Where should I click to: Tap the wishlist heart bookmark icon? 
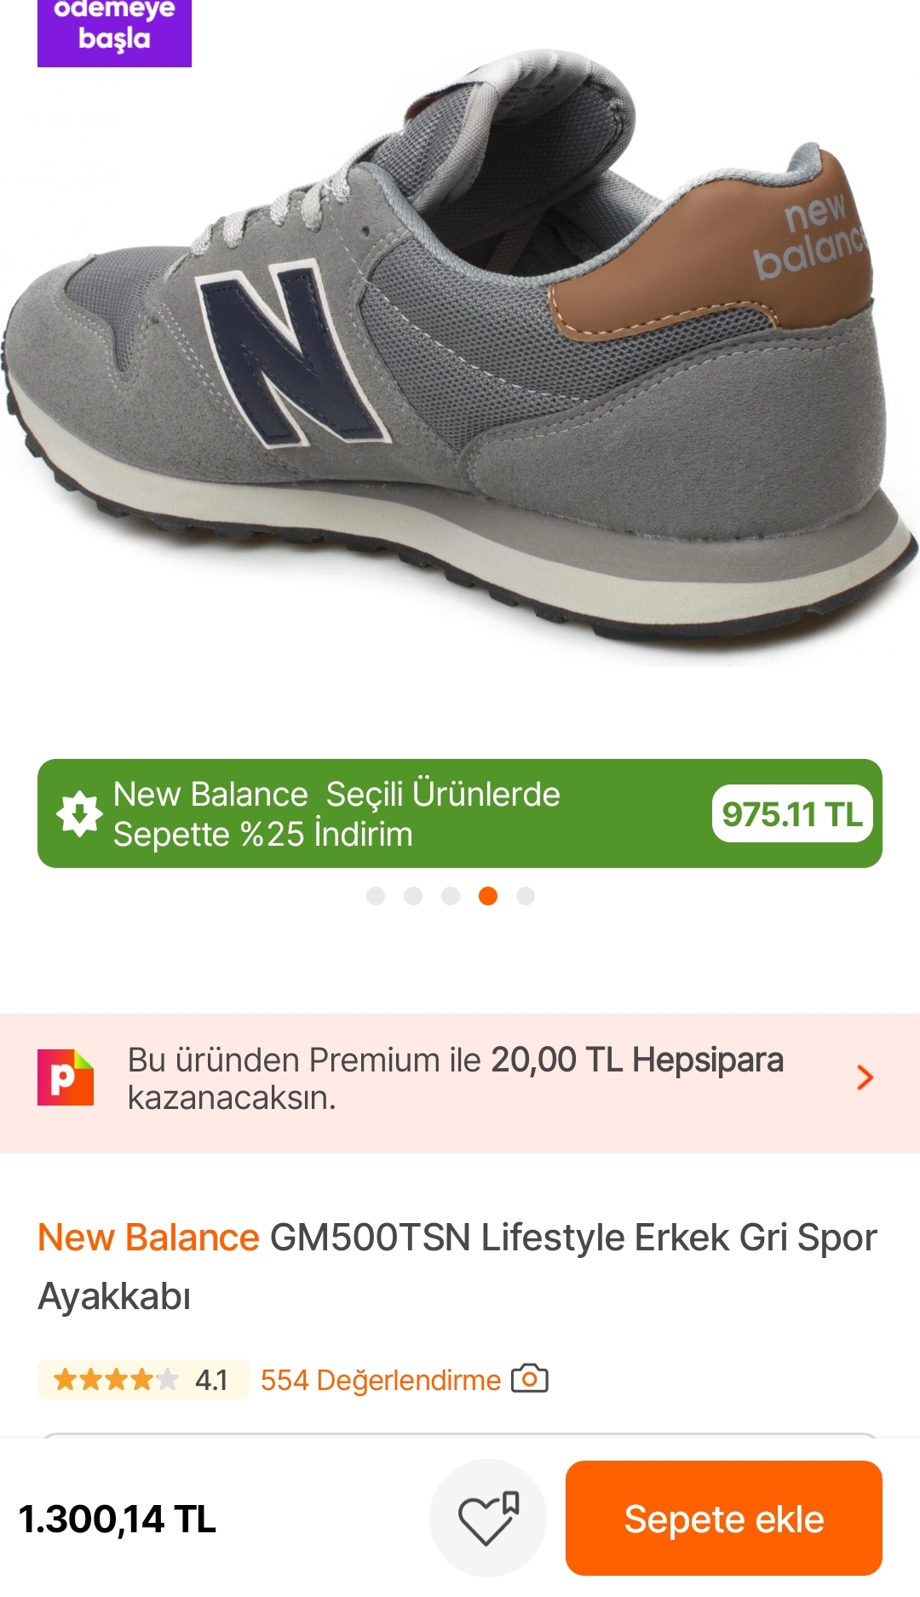pyautogui.click(x=488, y=1518)
